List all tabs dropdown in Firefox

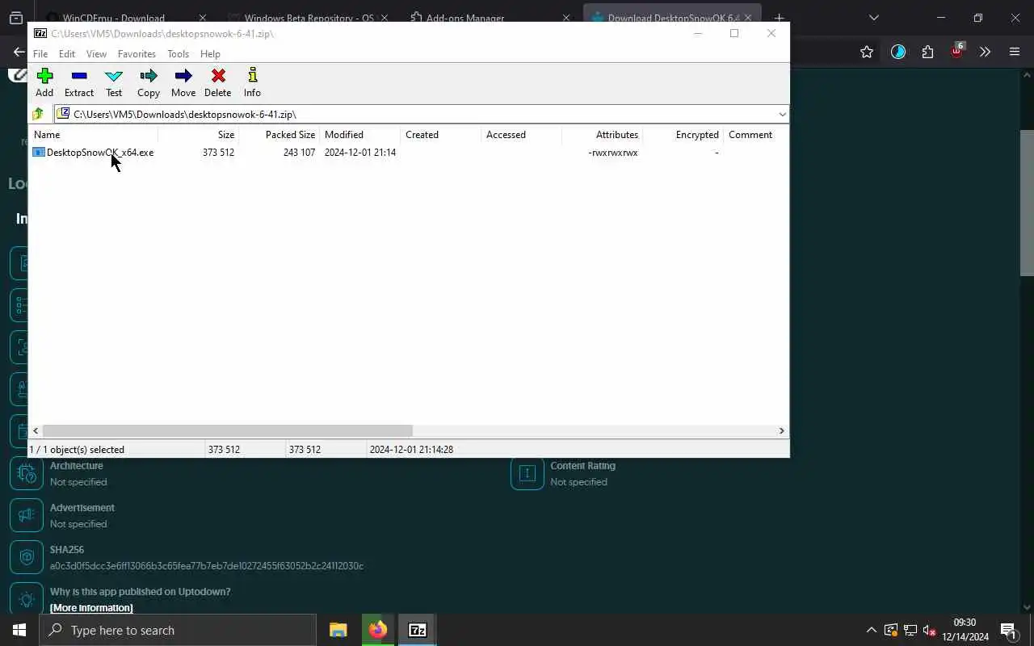pos(873,18)
